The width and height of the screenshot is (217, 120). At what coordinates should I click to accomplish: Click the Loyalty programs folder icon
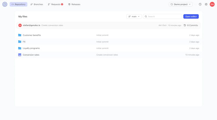[20, 48]
